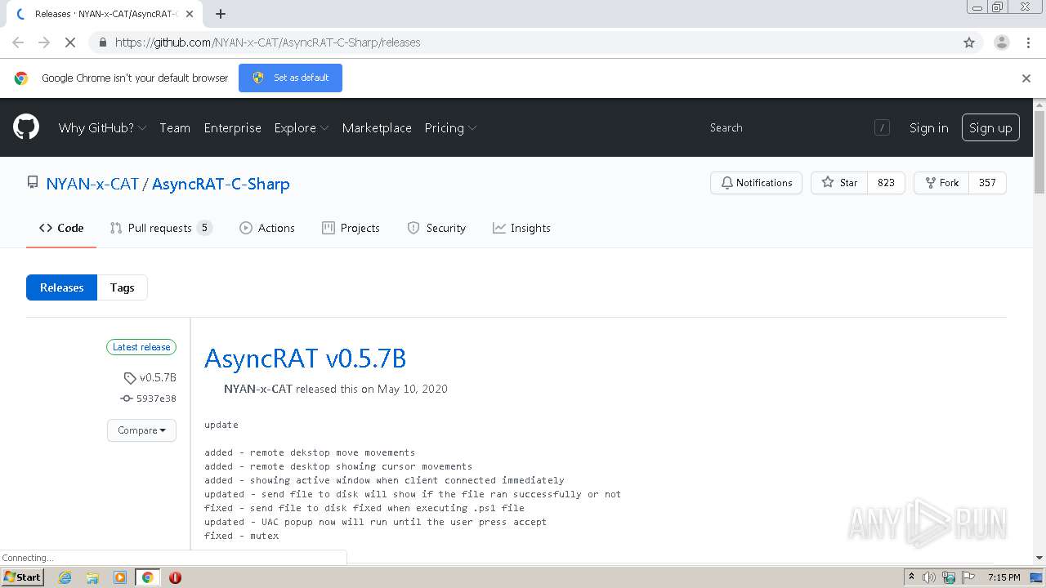
Task: Star the repository
Action: (839, 183)
